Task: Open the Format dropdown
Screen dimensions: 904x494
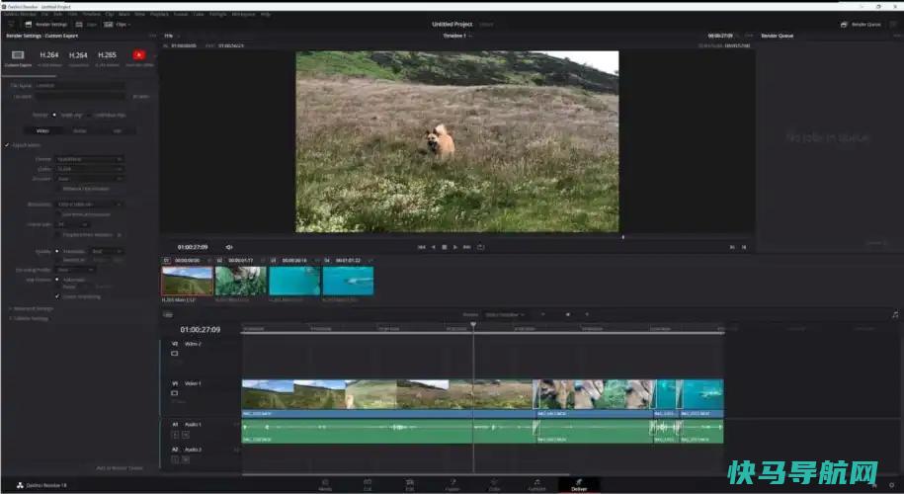Action: tap(89, 159)
